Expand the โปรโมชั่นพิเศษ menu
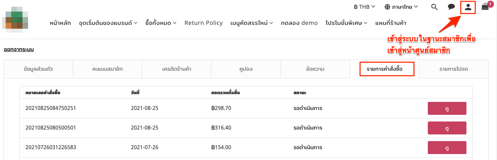 346,23
